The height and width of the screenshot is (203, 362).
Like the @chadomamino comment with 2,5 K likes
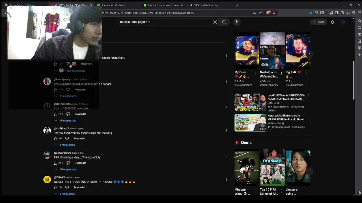click(55, 163)
